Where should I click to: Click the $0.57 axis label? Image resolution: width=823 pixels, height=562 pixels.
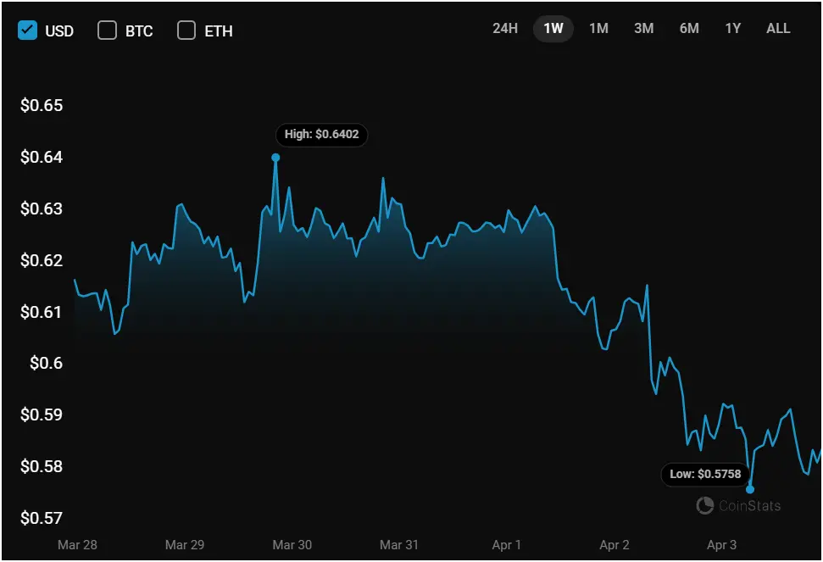pos(42,519)
